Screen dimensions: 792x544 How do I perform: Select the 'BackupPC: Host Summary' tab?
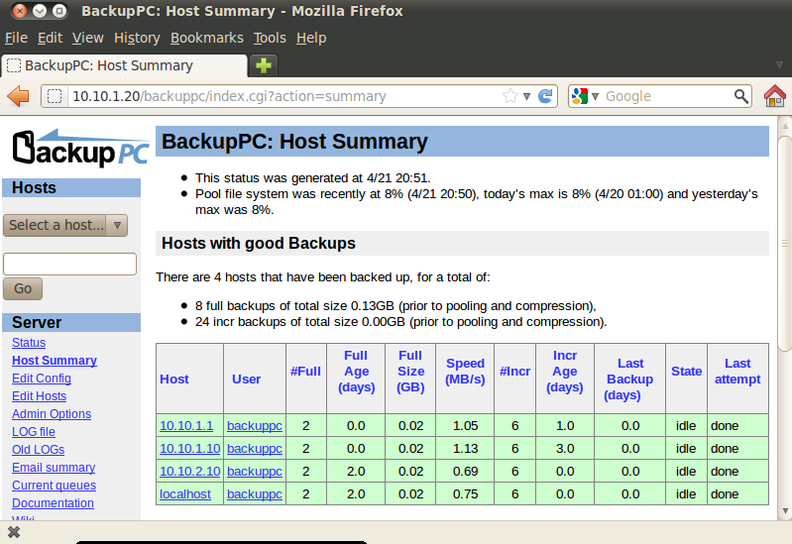click(x=124, y=65)
